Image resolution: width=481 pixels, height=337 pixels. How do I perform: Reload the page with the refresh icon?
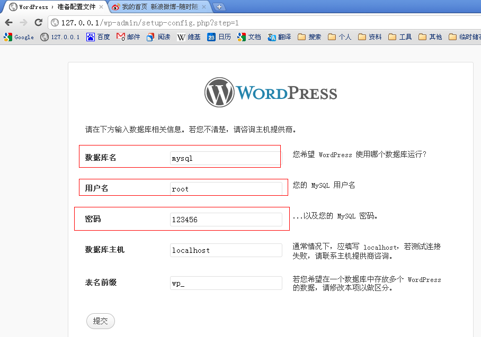pos(38,22)
